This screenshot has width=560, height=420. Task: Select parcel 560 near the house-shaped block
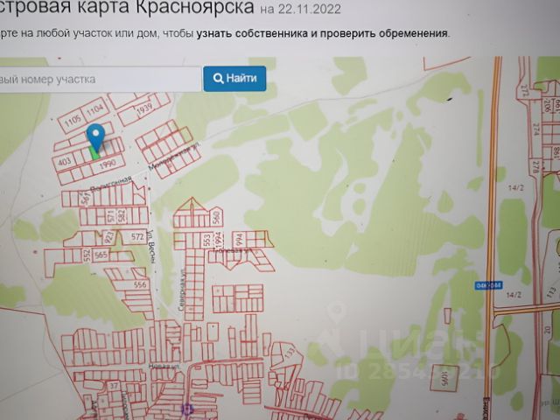click(x=215, y=216)
